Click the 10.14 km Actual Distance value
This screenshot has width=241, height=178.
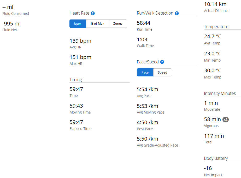(215, 4)
